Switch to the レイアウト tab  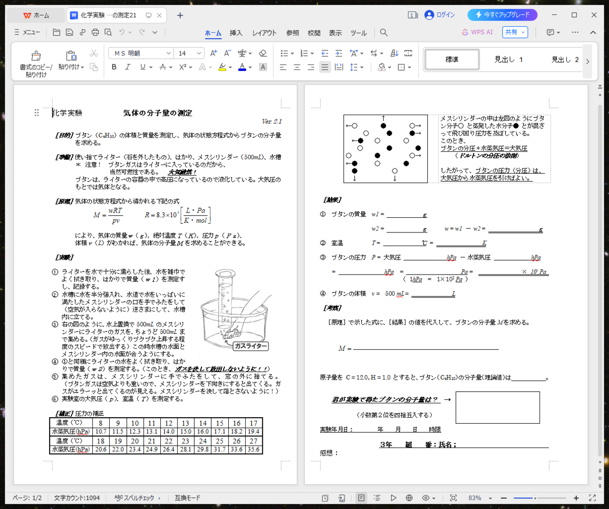pos(264,33)
